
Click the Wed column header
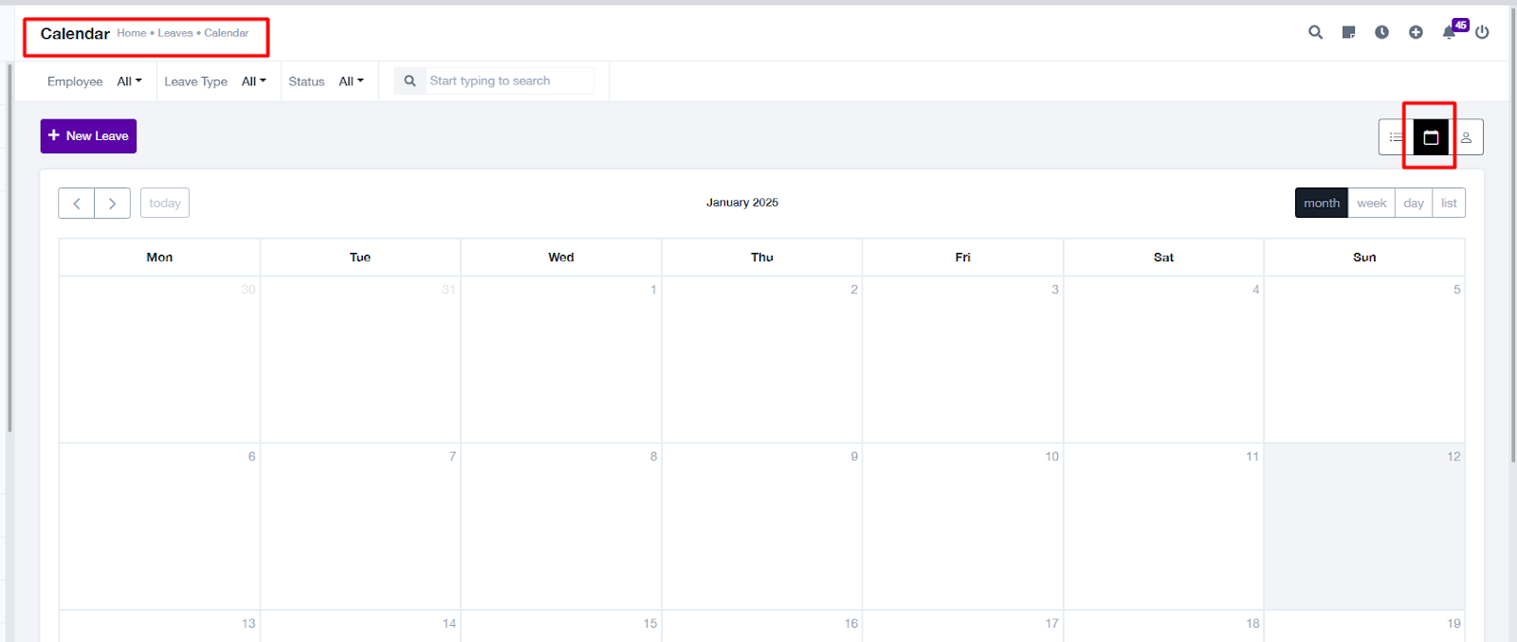pos(561,257)
